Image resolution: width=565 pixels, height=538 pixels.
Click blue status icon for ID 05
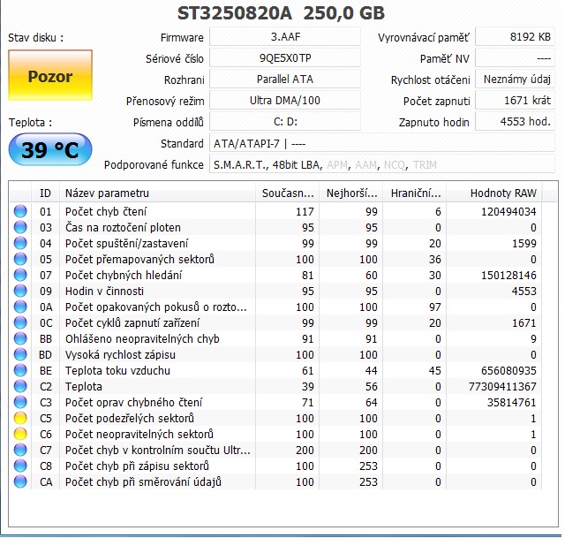(20, 259)
